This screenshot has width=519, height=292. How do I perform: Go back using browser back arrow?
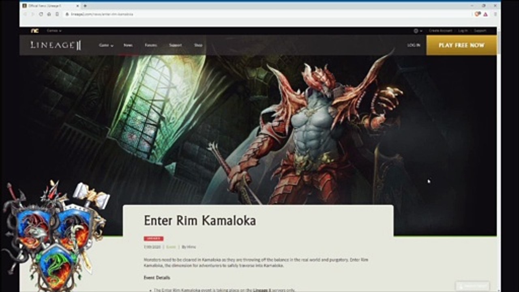click(x=26, y=14)
